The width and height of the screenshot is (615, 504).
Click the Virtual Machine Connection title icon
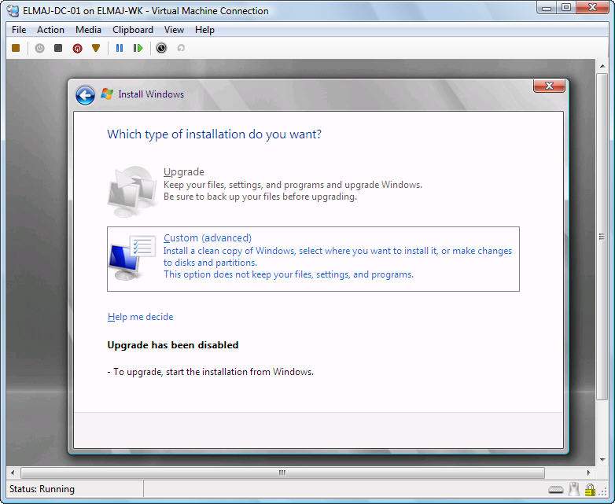click(x=13, y=10)
